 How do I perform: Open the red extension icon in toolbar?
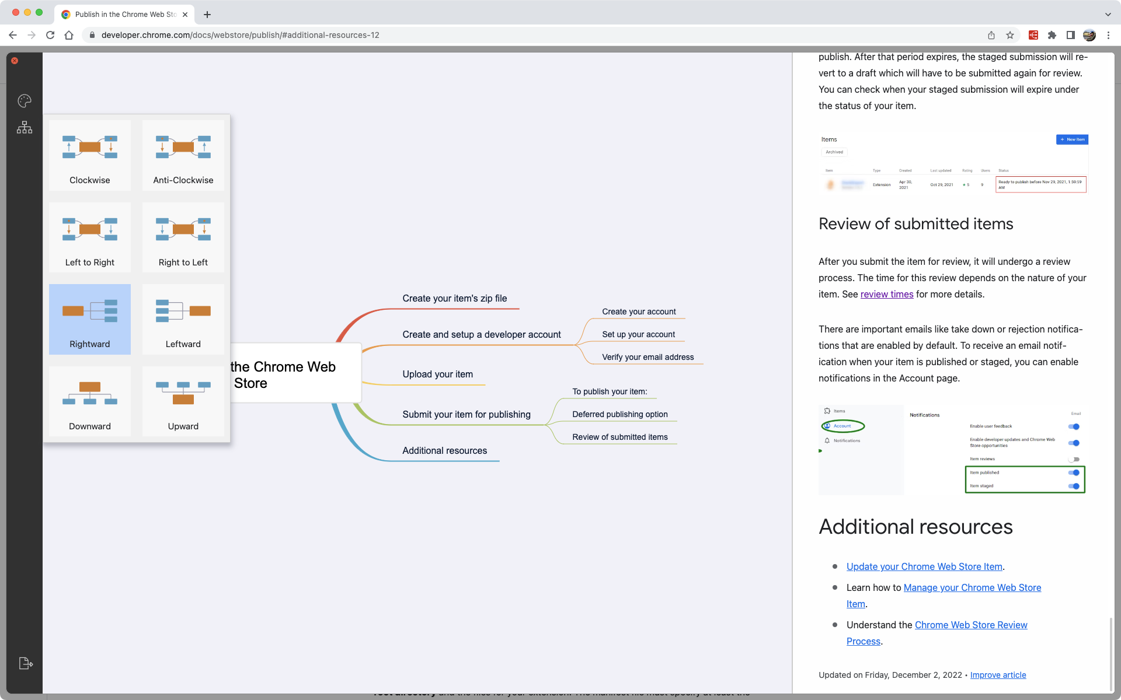pos(1033,35)
